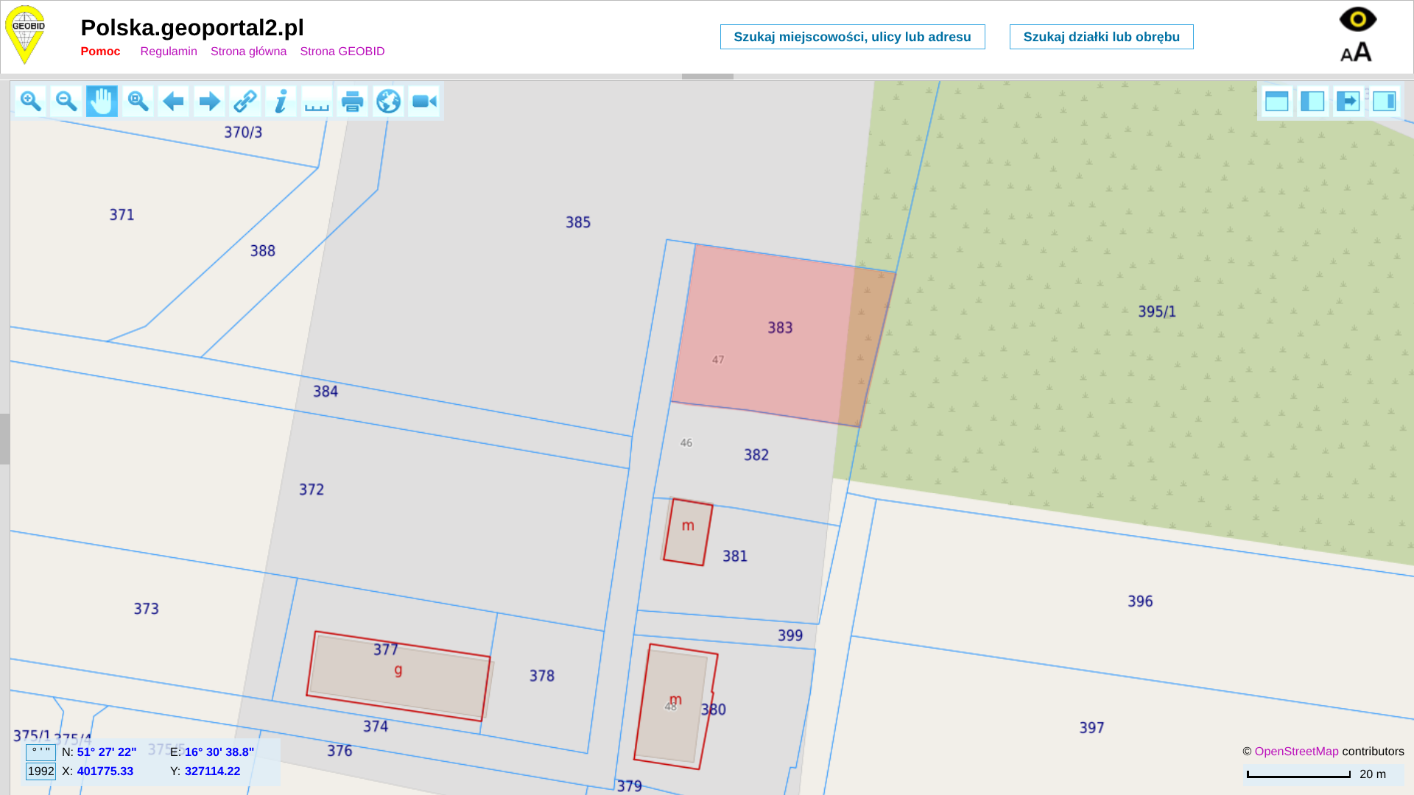The width and height of the screenshot is (1414, 795).
Task: Click parcel label 378
Action: pos(542,676)
